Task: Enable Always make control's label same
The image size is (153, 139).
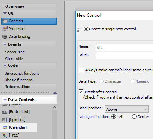Action: click(x=81, y=70)
